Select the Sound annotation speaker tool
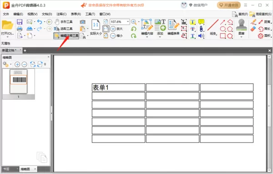273x174 pixels. 201,36
